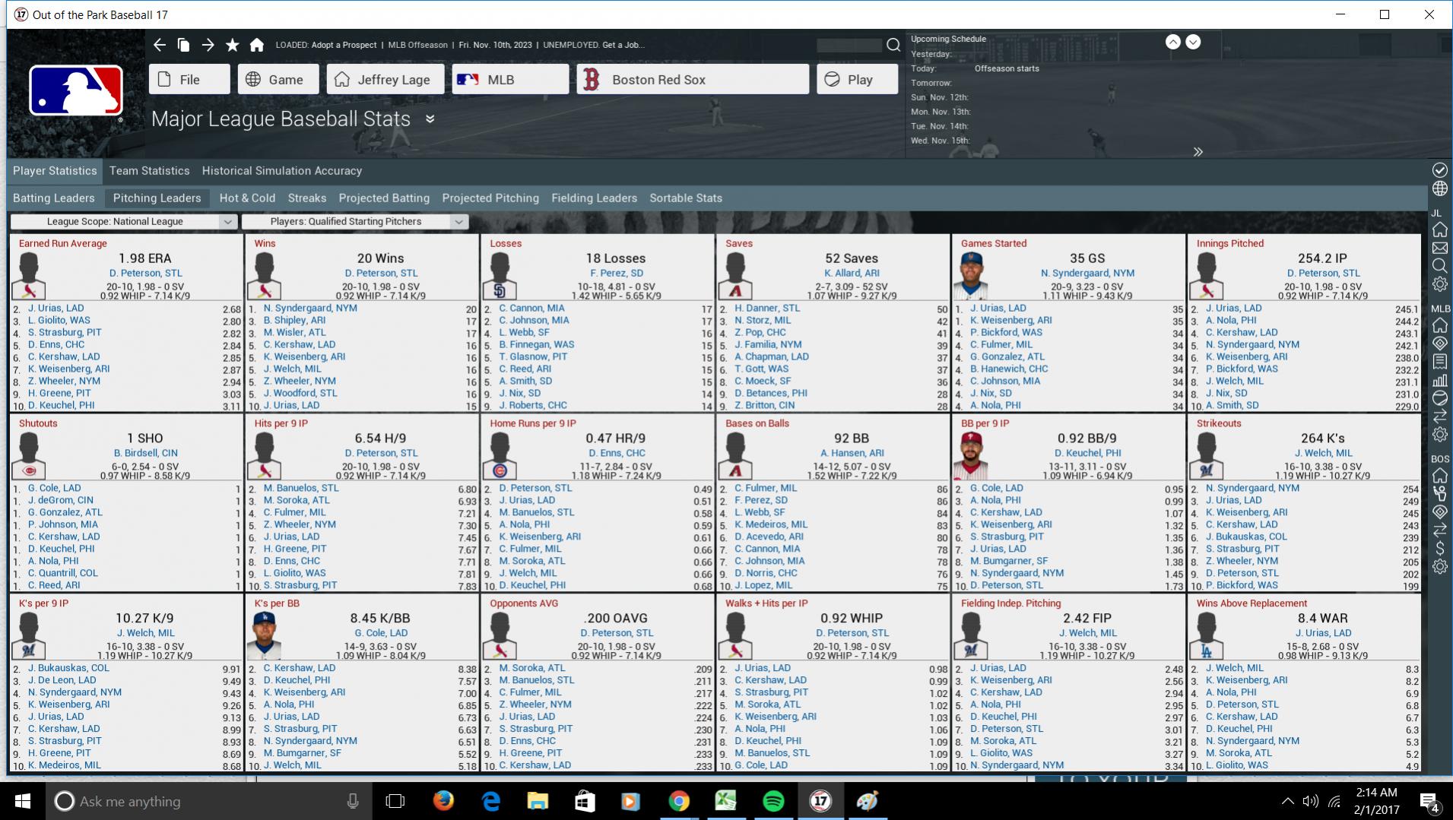This screenshot has height=820, width=1453.
Task: Click the baseball icon under MLB
Action: [x=1439, y=398]
